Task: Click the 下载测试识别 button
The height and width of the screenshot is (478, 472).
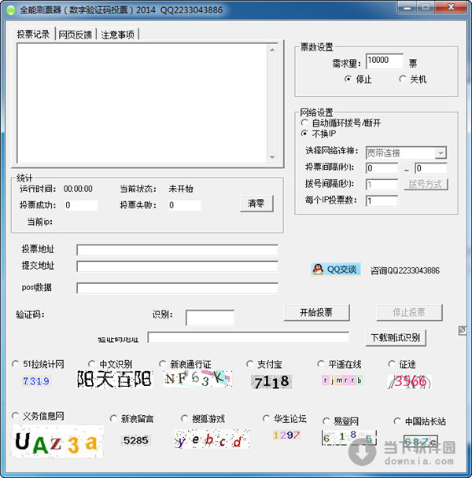Action: pos(396,337)
